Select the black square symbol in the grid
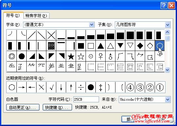177x126 pixels. [x=81, y=46]
